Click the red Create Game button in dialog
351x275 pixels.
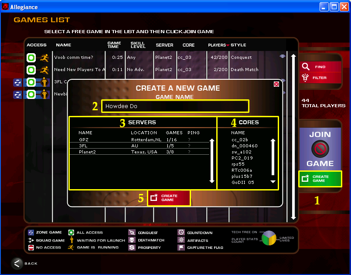point(169,198)
